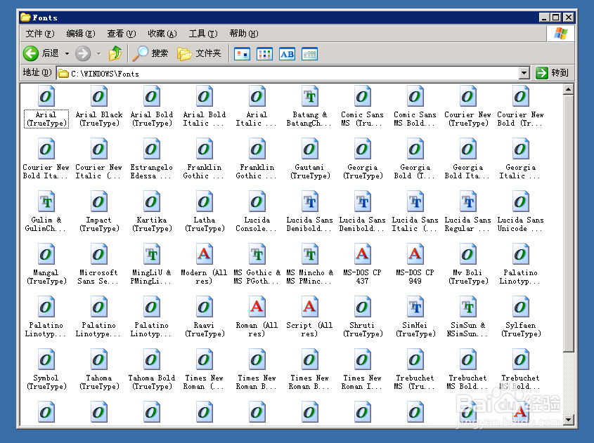The width and height of the screenshot is (594, 443).
Task: Select Modern (All res) font icon
Action: [204, 254]
